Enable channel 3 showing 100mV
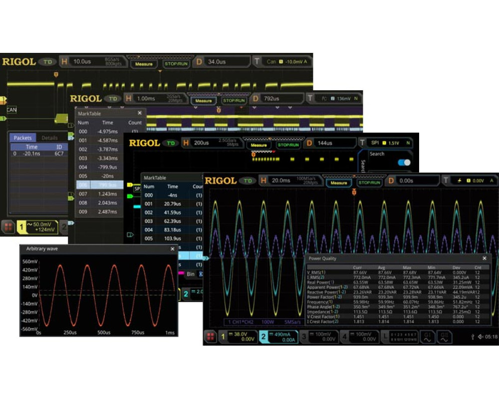 (318, 337)
